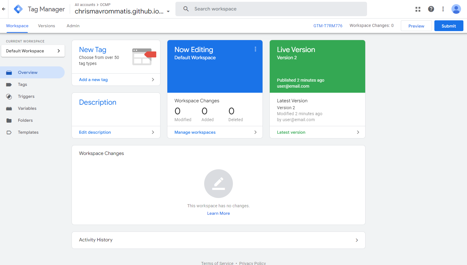
Task: Click the OCMP breadcrumb text
Action: click(105, 5)
